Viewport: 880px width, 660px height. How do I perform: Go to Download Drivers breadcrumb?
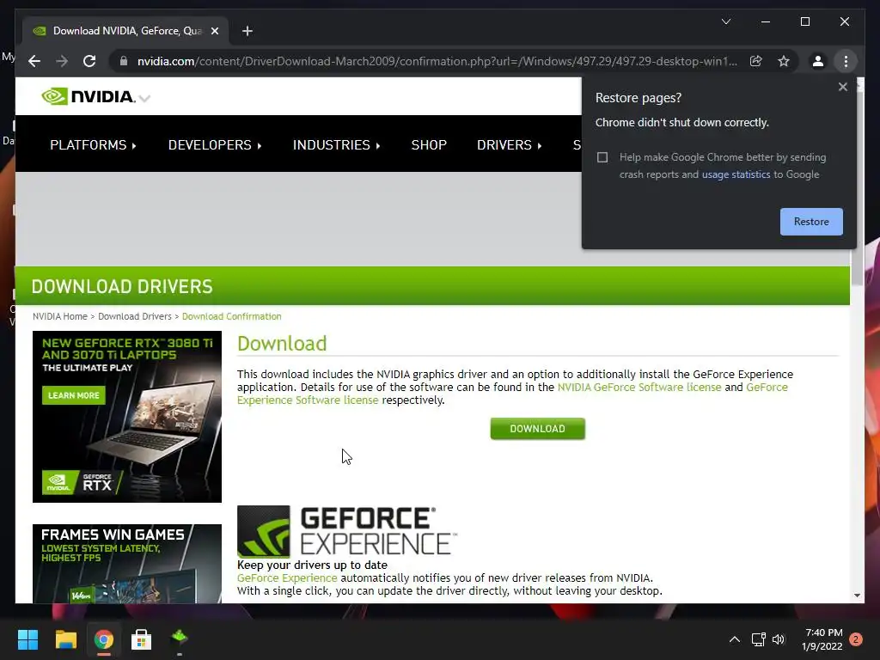pos(135,316)
